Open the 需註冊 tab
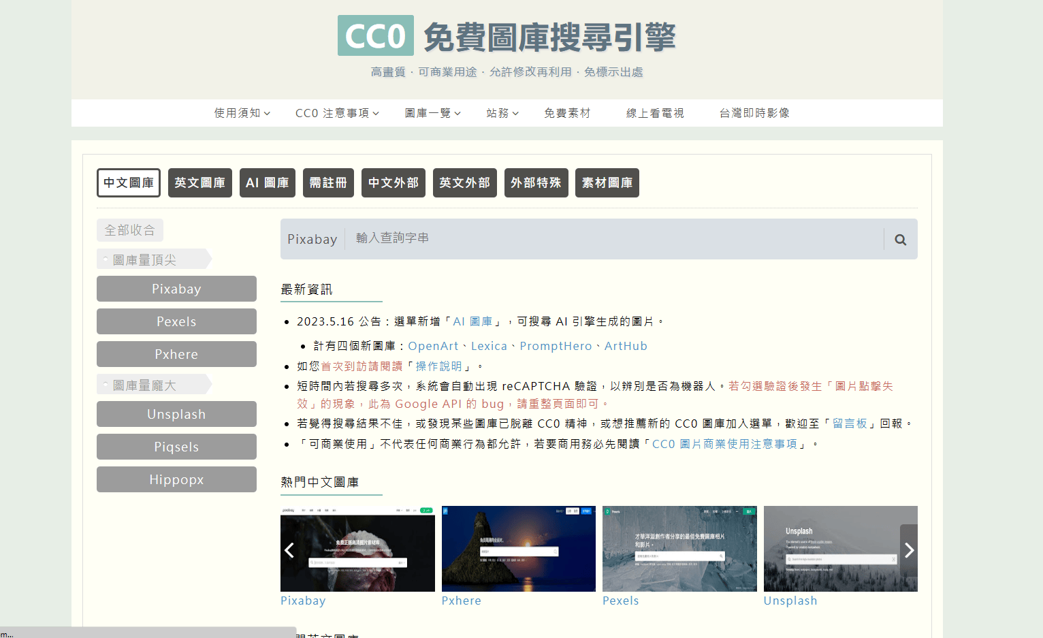The image size is (1043, 638). pyautogui.click(x=328, y=182)
